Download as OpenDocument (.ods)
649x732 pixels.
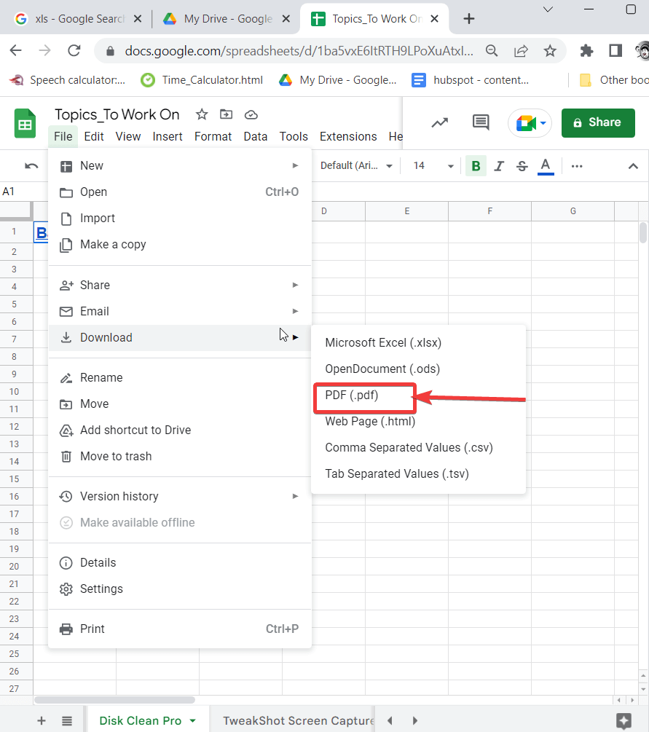click(418, 369)
